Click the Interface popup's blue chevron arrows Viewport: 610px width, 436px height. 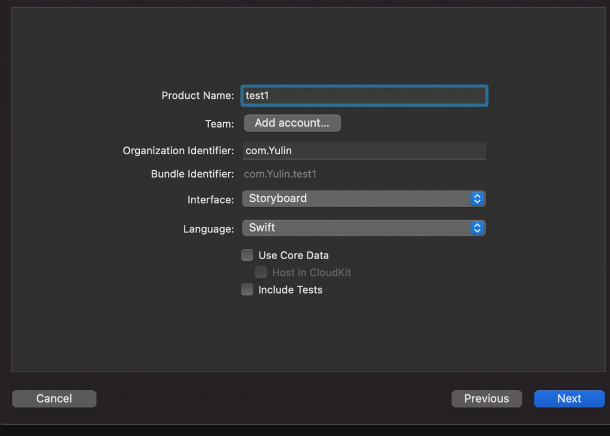point(477,199)
